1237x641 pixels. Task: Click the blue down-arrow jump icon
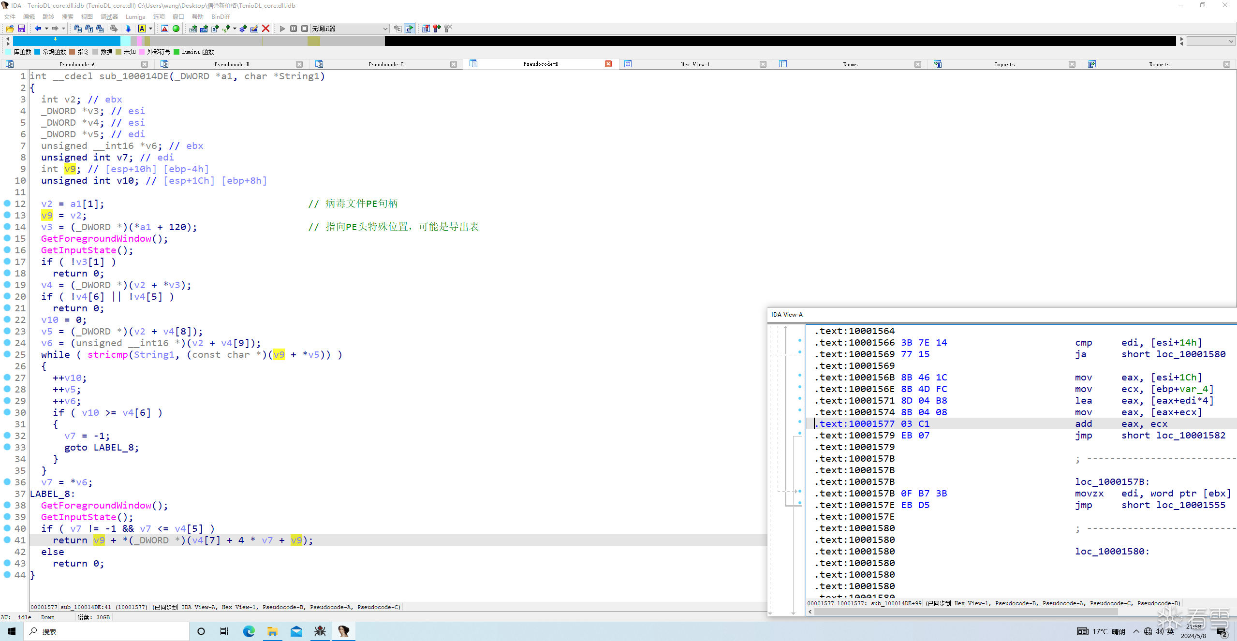[128, 29]
